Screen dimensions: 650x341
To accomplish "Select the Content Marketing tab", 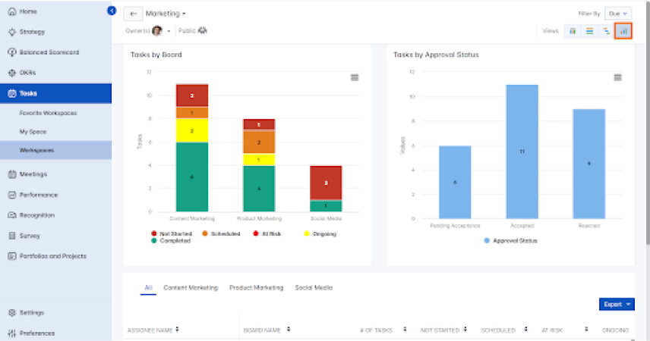I will click(x=191, y=288).
